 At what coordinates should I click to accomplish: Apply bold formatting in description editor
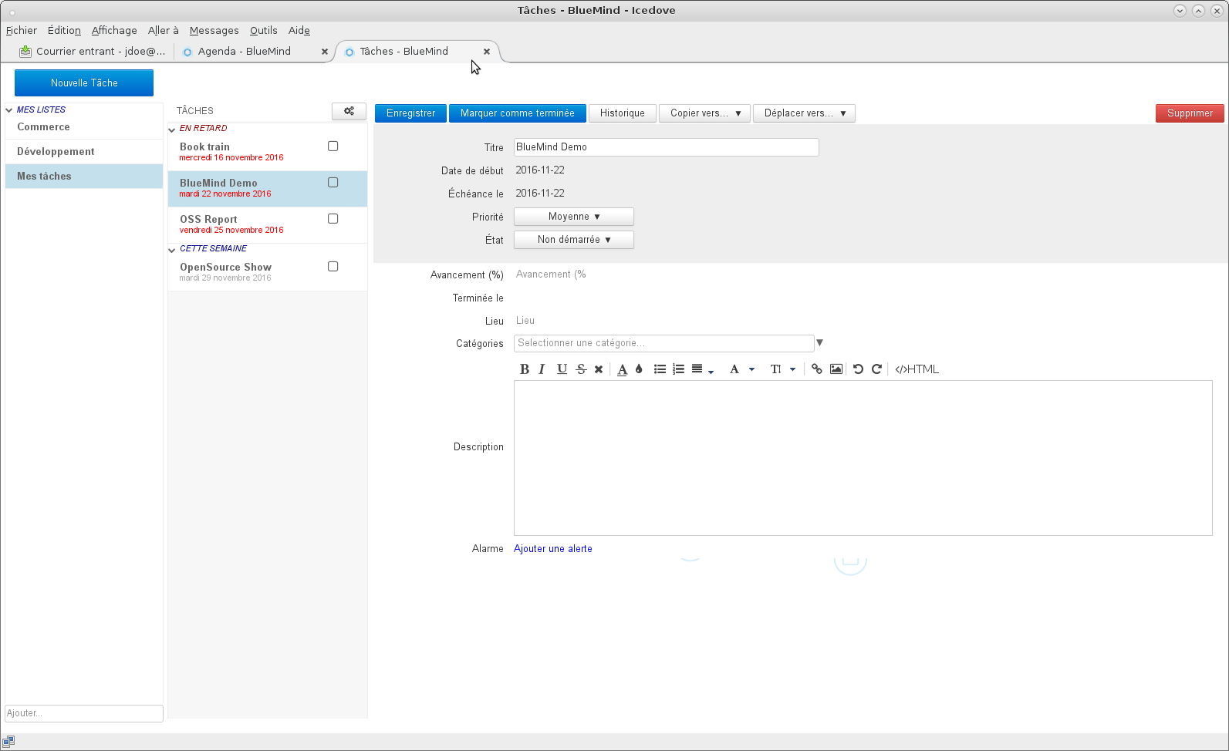[524, 369]
